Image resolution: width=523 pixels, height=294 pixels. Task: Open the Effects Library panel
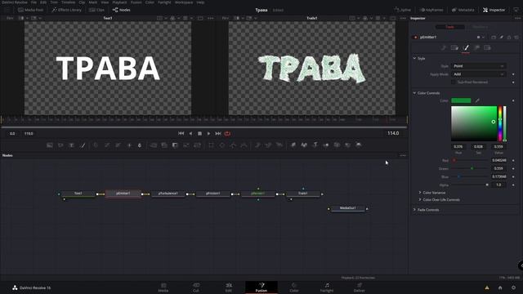pos(66,10)
